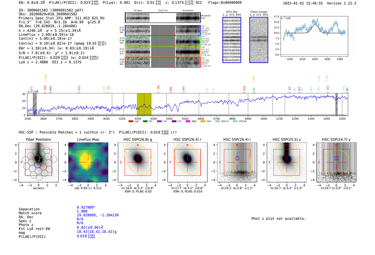Open the With Sky image panel
This screenshot has width=375, height=255.
(x=232, y=40)
